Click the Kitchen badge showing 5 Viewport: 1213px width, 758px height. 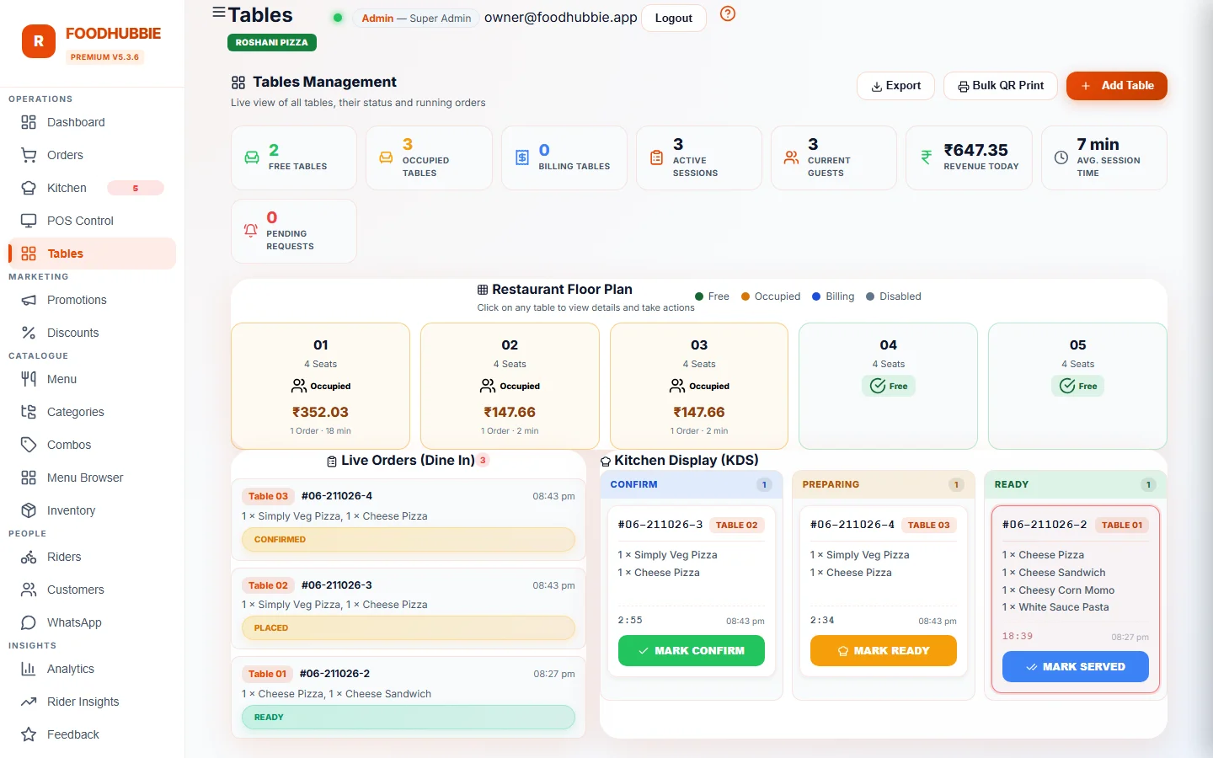click(136, 188)
